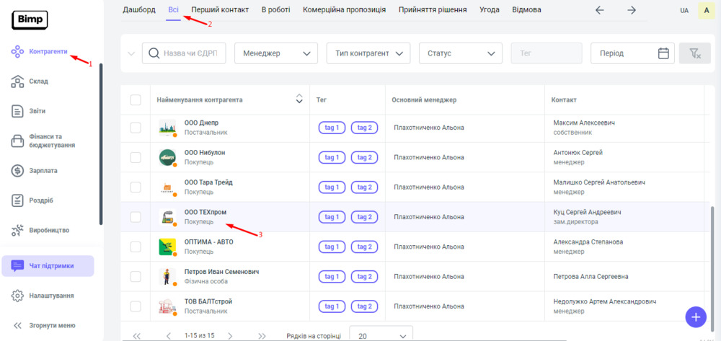The width and height of the screenshot is (721, 341).
Task: Switch to the Комерційна пропозиція tab
Action: [344, 10]
